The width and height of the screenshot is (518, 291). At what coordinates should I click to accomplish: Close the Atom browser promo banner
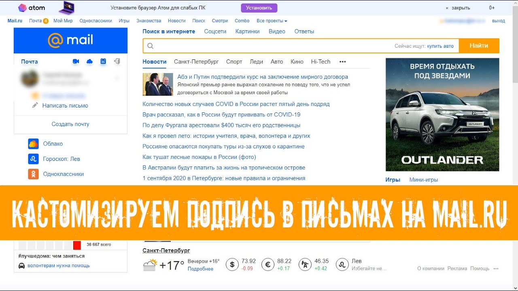click(458, 8)
